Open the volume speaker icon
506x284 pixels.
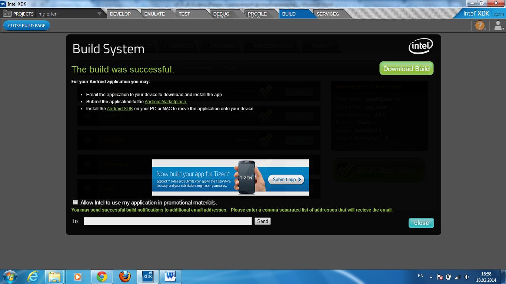coord(467,277)
